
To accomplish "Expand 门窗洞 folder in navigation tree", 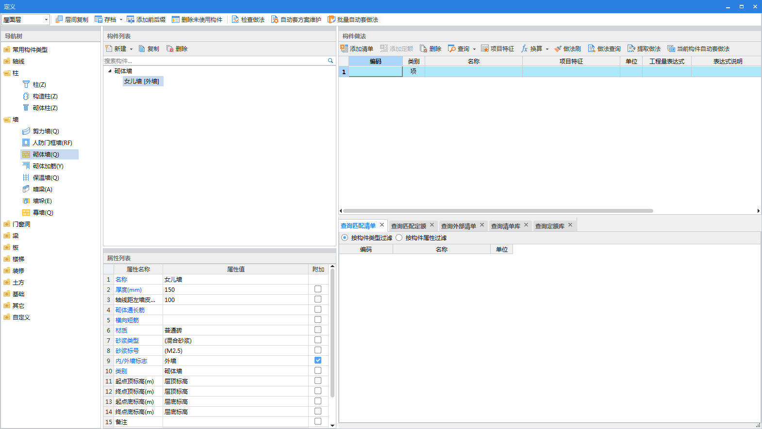I will click(7, 224).
